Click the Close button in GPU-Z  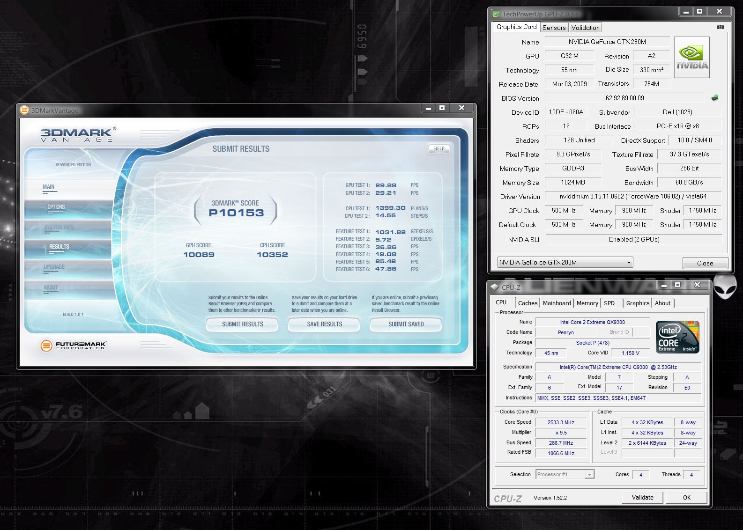tap(705, 263)
